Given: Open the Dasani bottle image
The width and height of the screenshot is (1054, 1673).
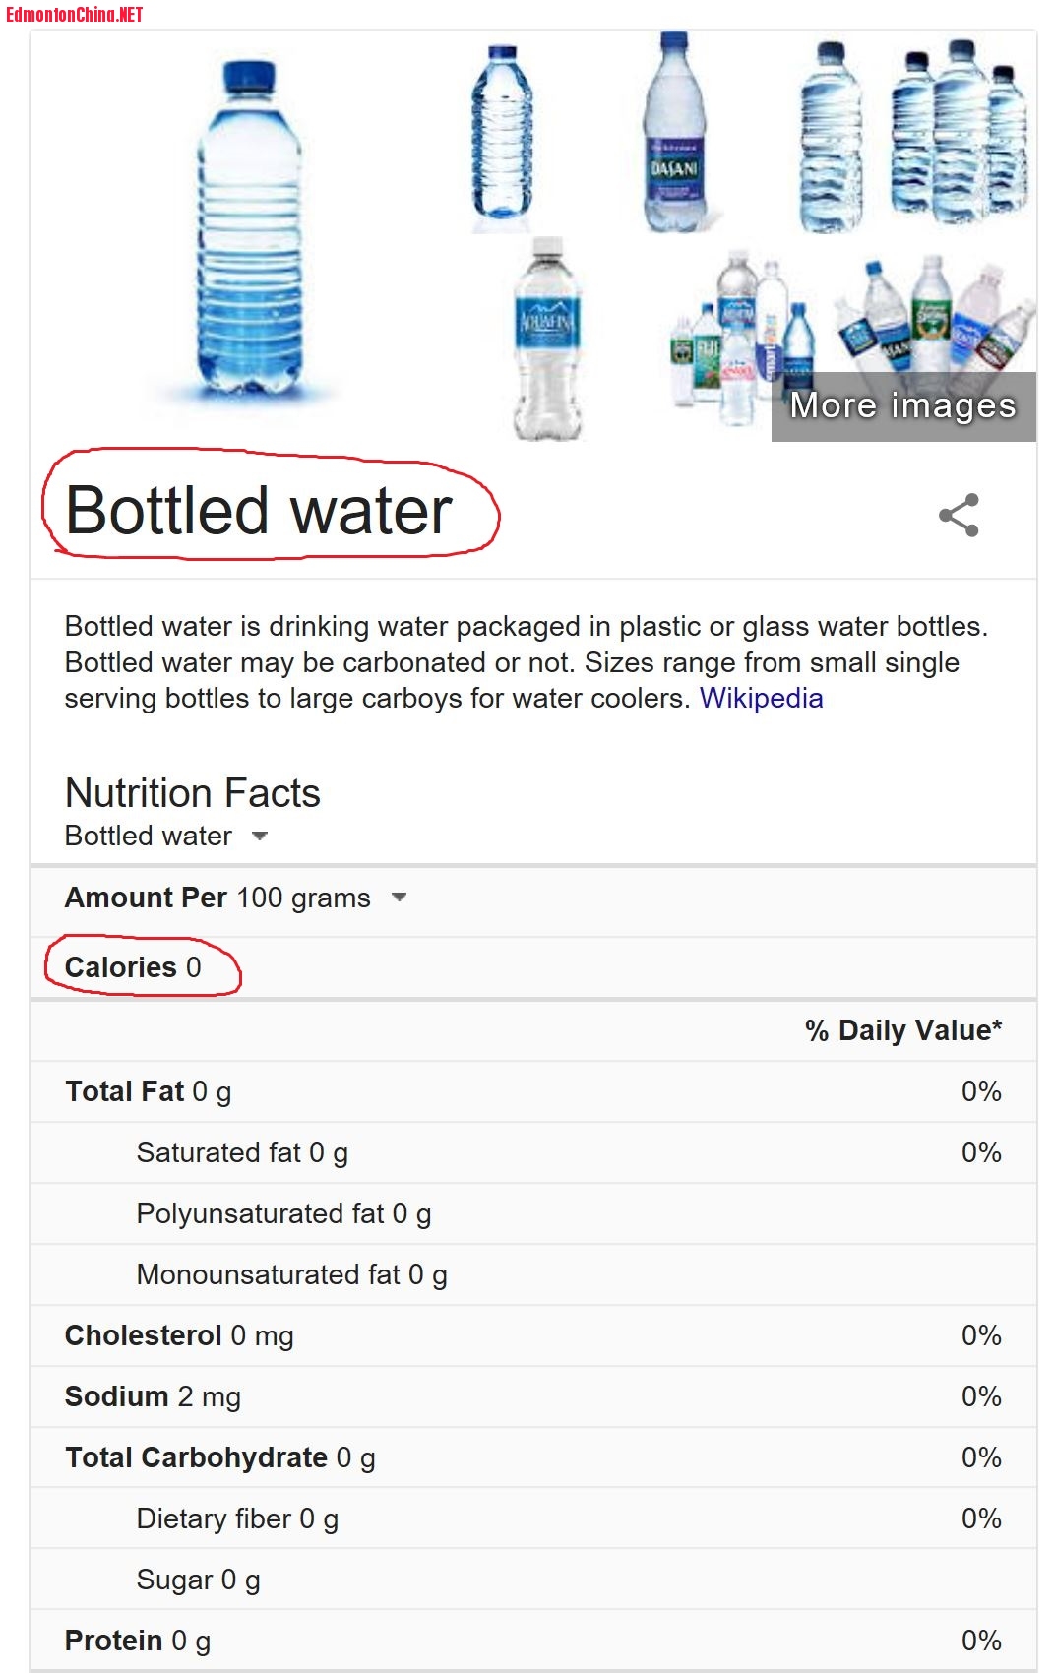Looking at the screenshot, I should (x=674, y=133).
